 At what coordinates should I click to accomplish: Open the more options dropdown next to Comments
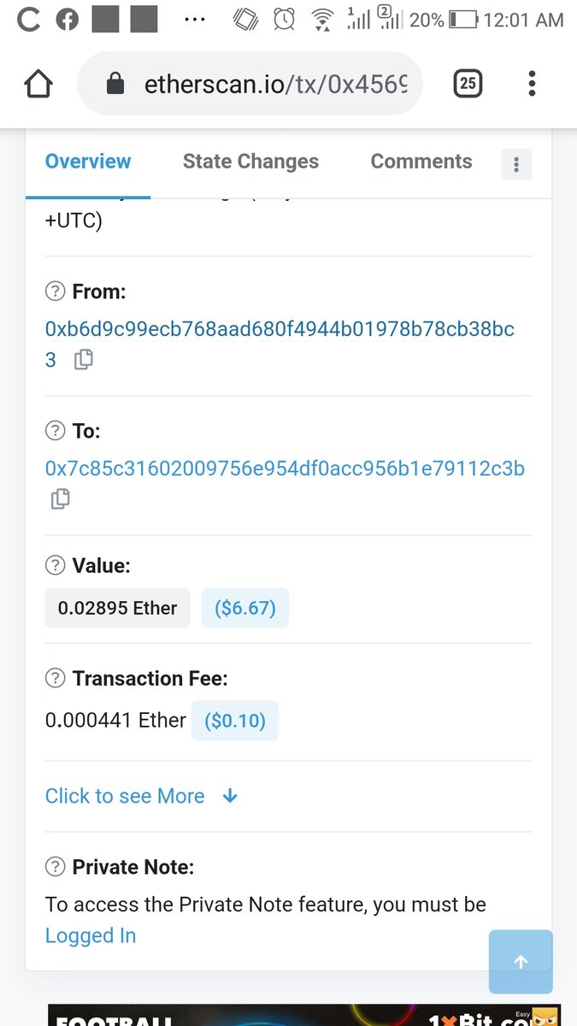[515, 165]
